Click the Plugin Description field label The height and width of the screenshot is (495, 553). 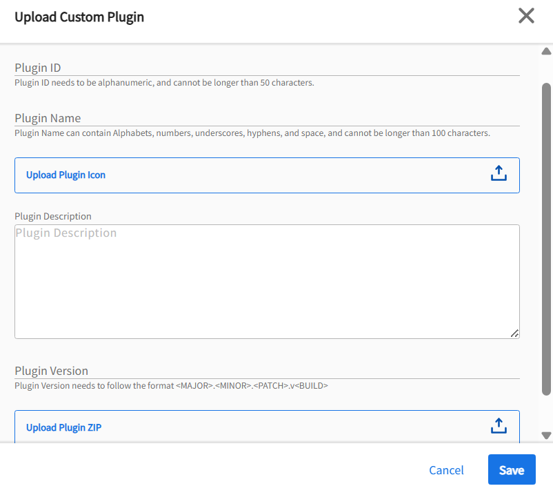tap(53, 216)
